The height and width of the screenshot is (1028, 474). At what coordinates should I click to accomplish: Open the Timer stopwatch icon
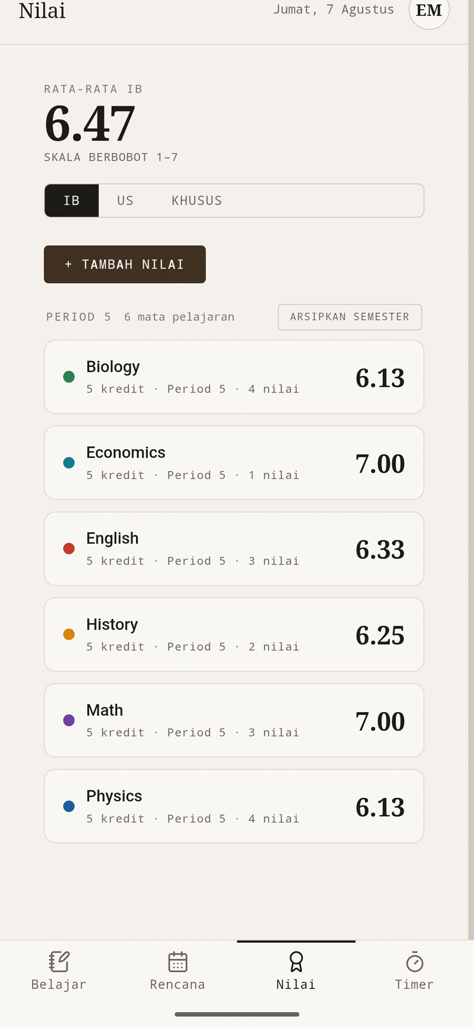[x=415, y=961]
